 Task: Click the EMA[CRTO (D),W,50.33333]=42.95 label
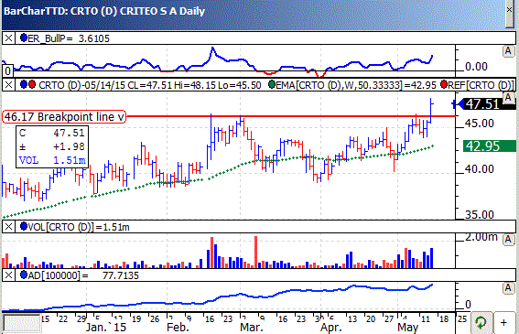(356, 85)
